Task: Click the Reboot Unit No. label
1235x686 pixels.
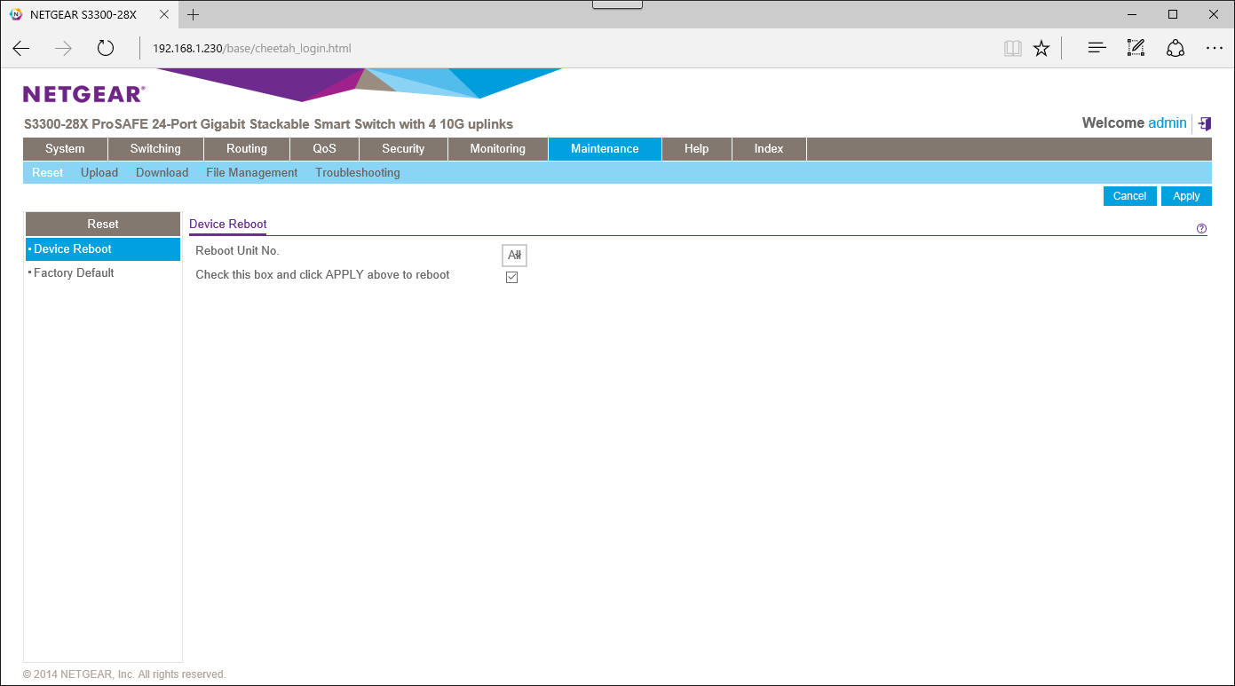Action: 237,251
